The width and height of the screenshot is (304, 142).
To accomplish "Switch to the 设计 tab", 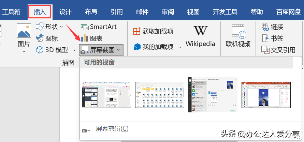I will (x=65, y=12).
